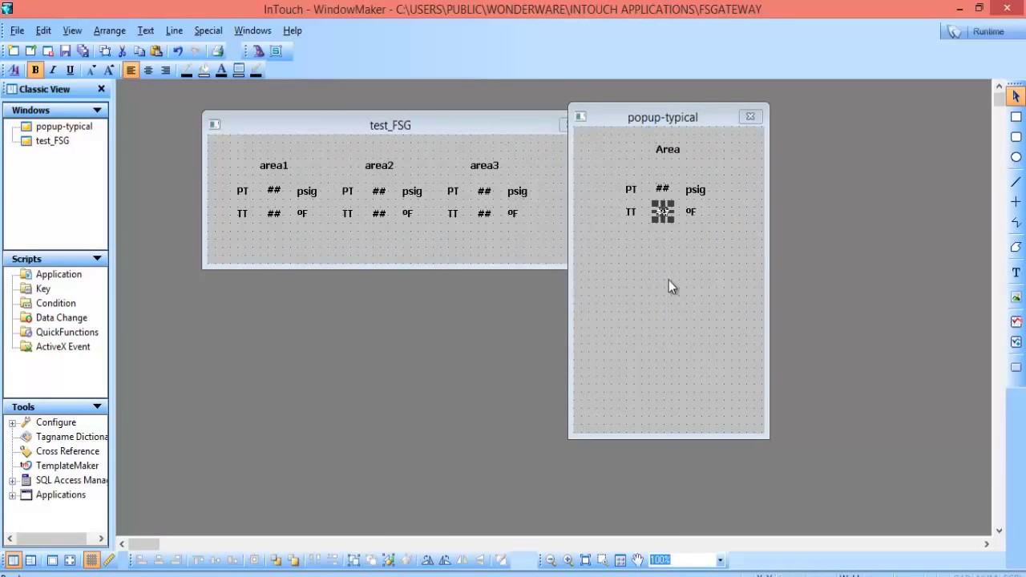Image resolution: width=1026 pixels, height=577 pixels.
Task: Toggle Italic text formatting
Action: click(52, 71)
